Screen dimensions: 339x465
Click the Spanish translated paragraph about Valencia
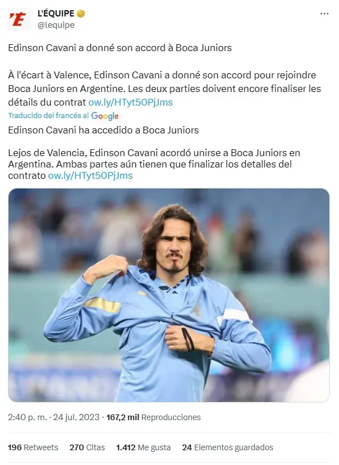(154, 164)
